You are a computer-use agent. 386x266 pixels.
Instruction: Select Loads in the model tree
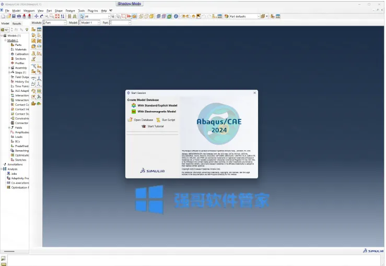coord(19,137)
